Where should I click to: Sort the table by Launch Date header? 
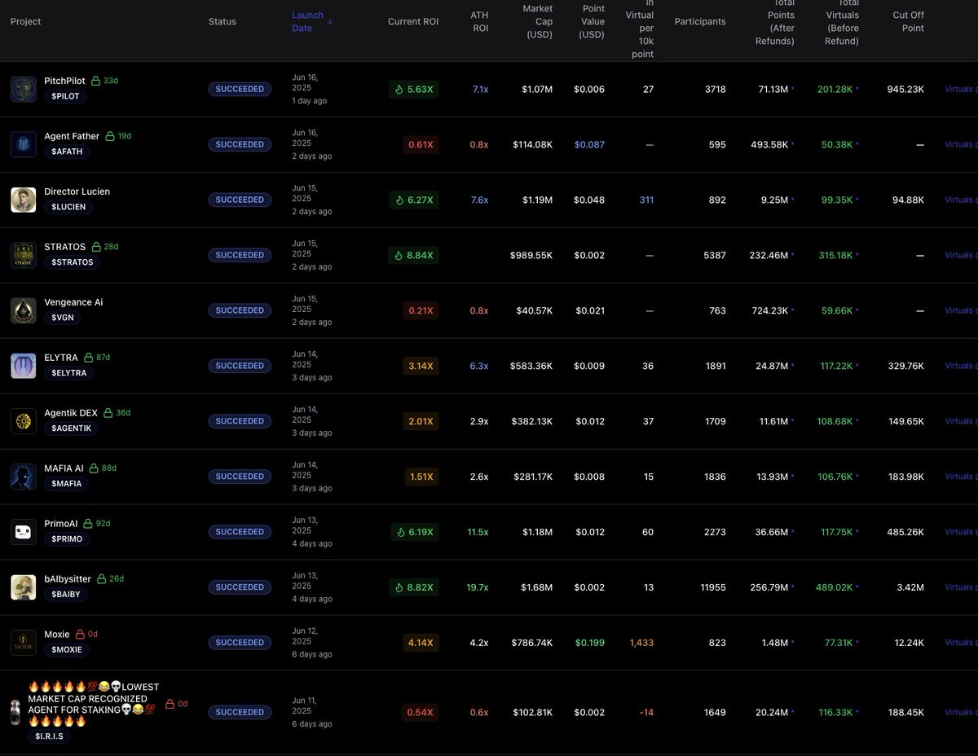(308, 21)
